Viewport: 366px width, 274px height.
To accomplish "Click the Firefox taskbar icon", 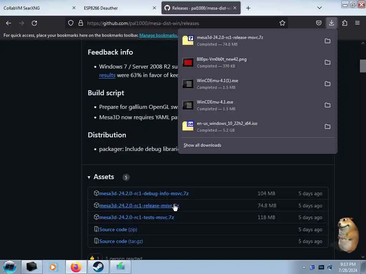I will (76, 267).
